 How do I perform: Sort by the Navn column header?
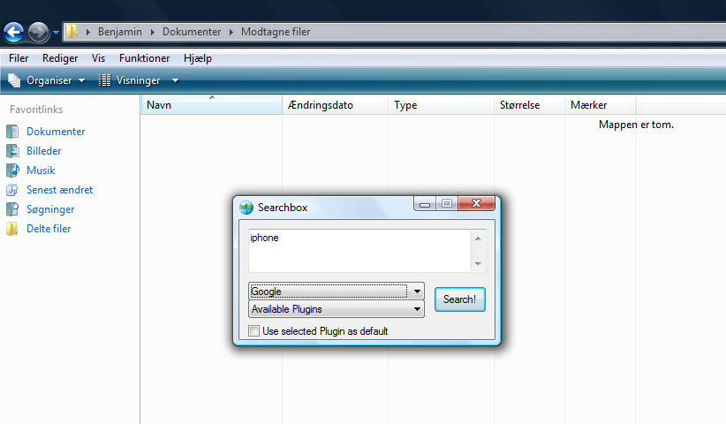click(212, 105)
